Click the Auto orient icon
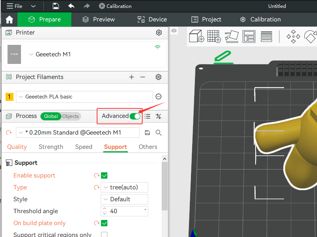 (231, 36)
